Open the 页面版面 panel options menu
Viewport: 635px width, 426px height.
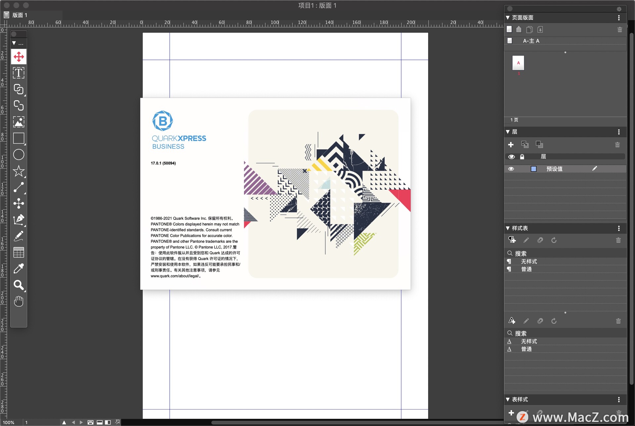619,18
